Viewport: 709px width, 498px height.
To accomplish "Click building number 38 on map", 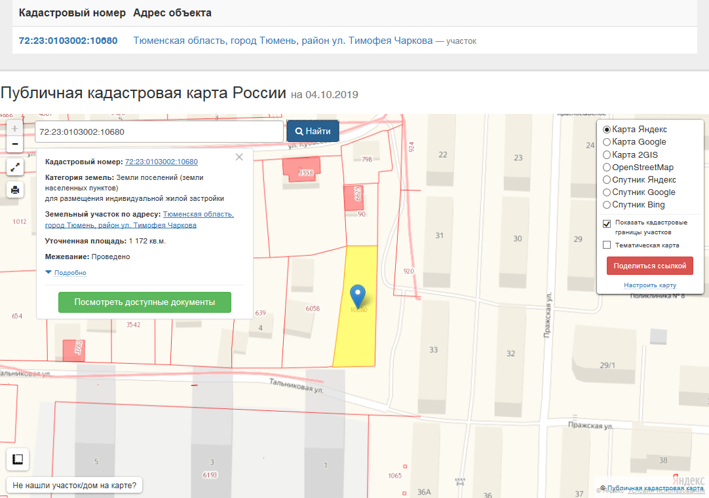I will [663, 461].
